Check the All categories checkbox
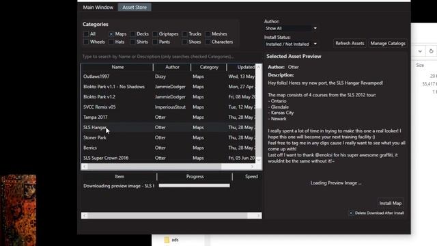Screen dimensions: 437x246 click(x=86, y=33)
